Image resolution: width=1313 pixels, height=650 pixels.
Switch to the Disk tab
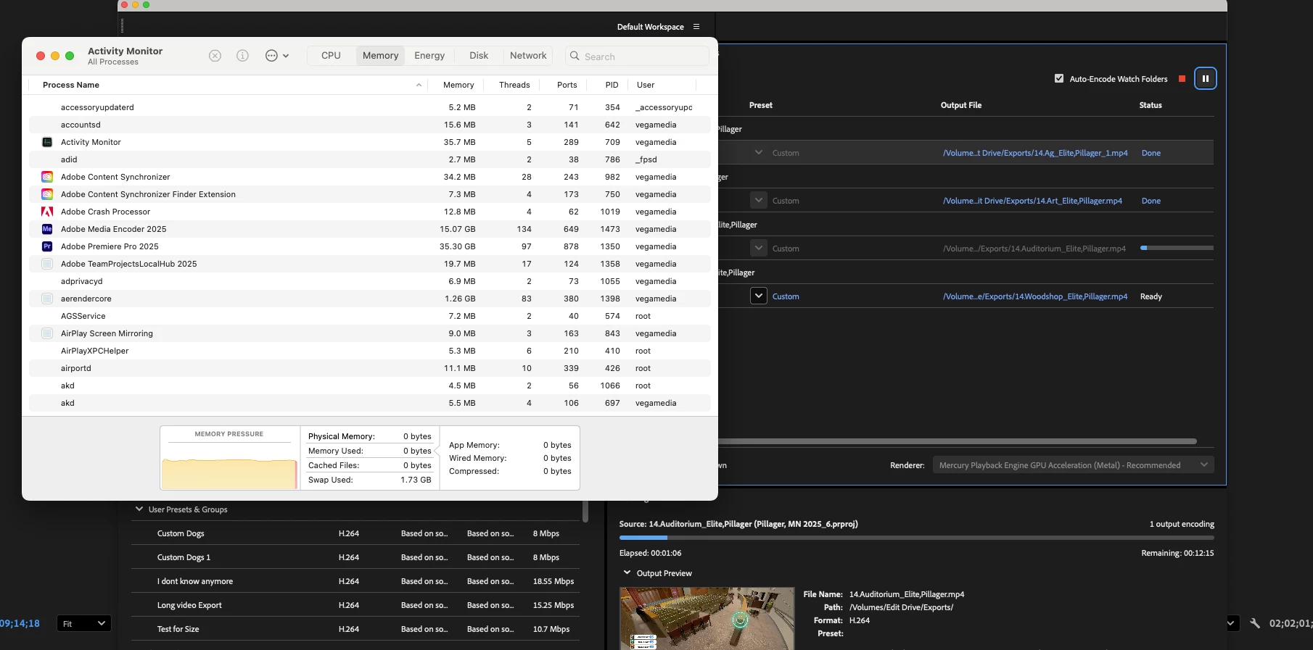(479, 56)
